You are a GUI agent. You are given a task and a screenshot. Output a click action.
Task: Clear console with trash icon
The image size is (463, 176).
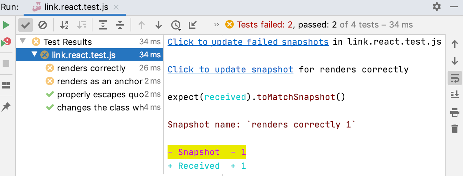pos(454,129)
